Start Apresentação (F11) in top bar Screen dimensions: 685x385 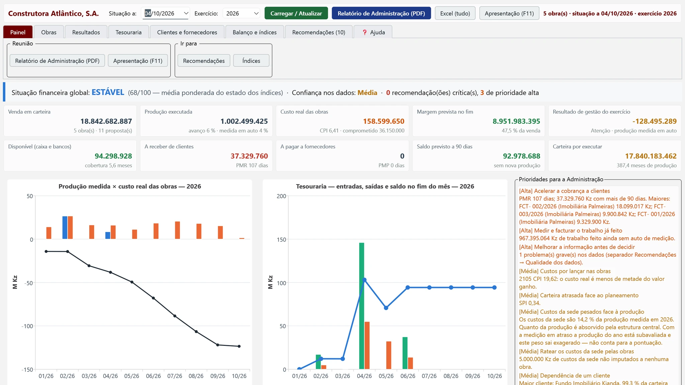click(509, 13)
